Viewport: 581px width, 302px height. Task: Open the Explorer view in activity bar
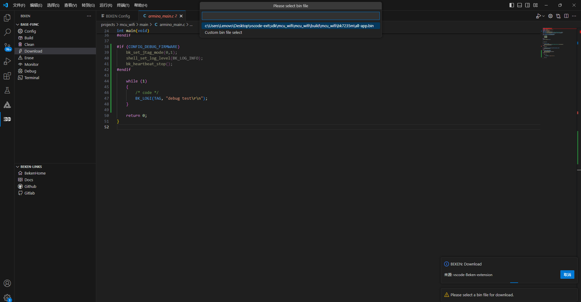click(7, 18)
